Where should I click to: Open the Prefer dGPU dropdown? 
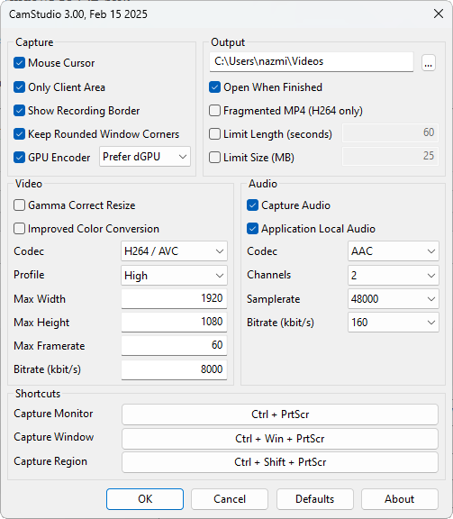pyautogui.click(x=145, y=157)
